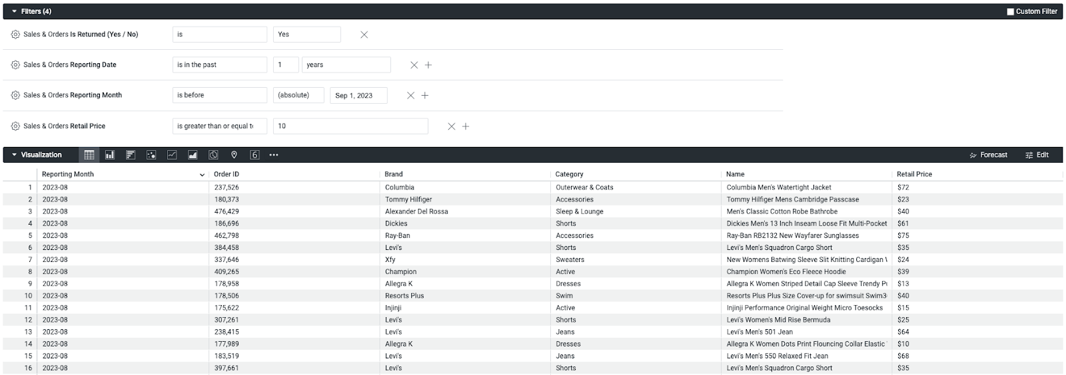Select the 'Injinji' brand cell

(x=465, y=308)
